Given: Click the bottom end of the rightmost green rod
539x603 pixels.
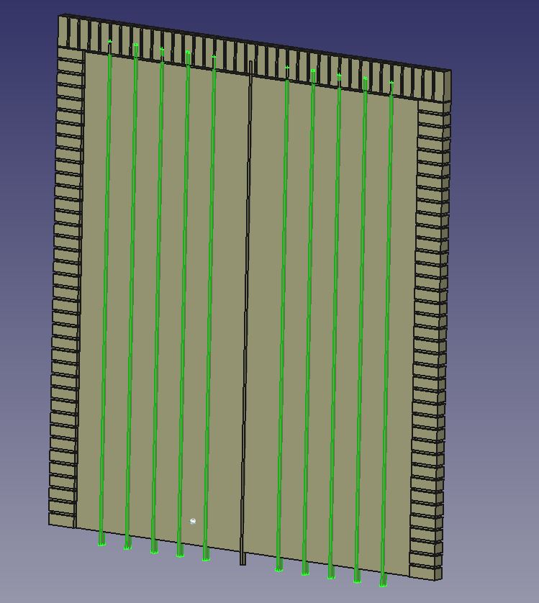Looking at the screenshot, I should [x=383, y=583].
